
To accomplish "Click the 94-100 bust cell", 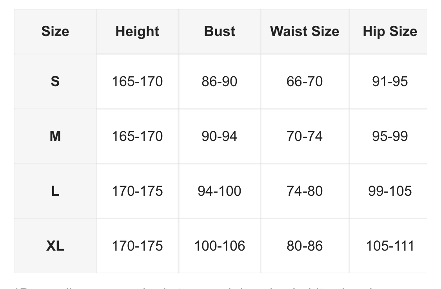I will click(220, 191).
